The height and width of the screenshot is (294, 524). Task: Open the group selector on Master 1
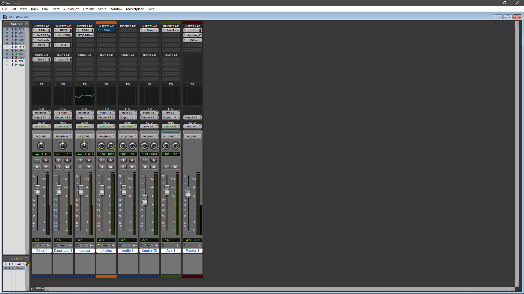[x=192, y=136]
